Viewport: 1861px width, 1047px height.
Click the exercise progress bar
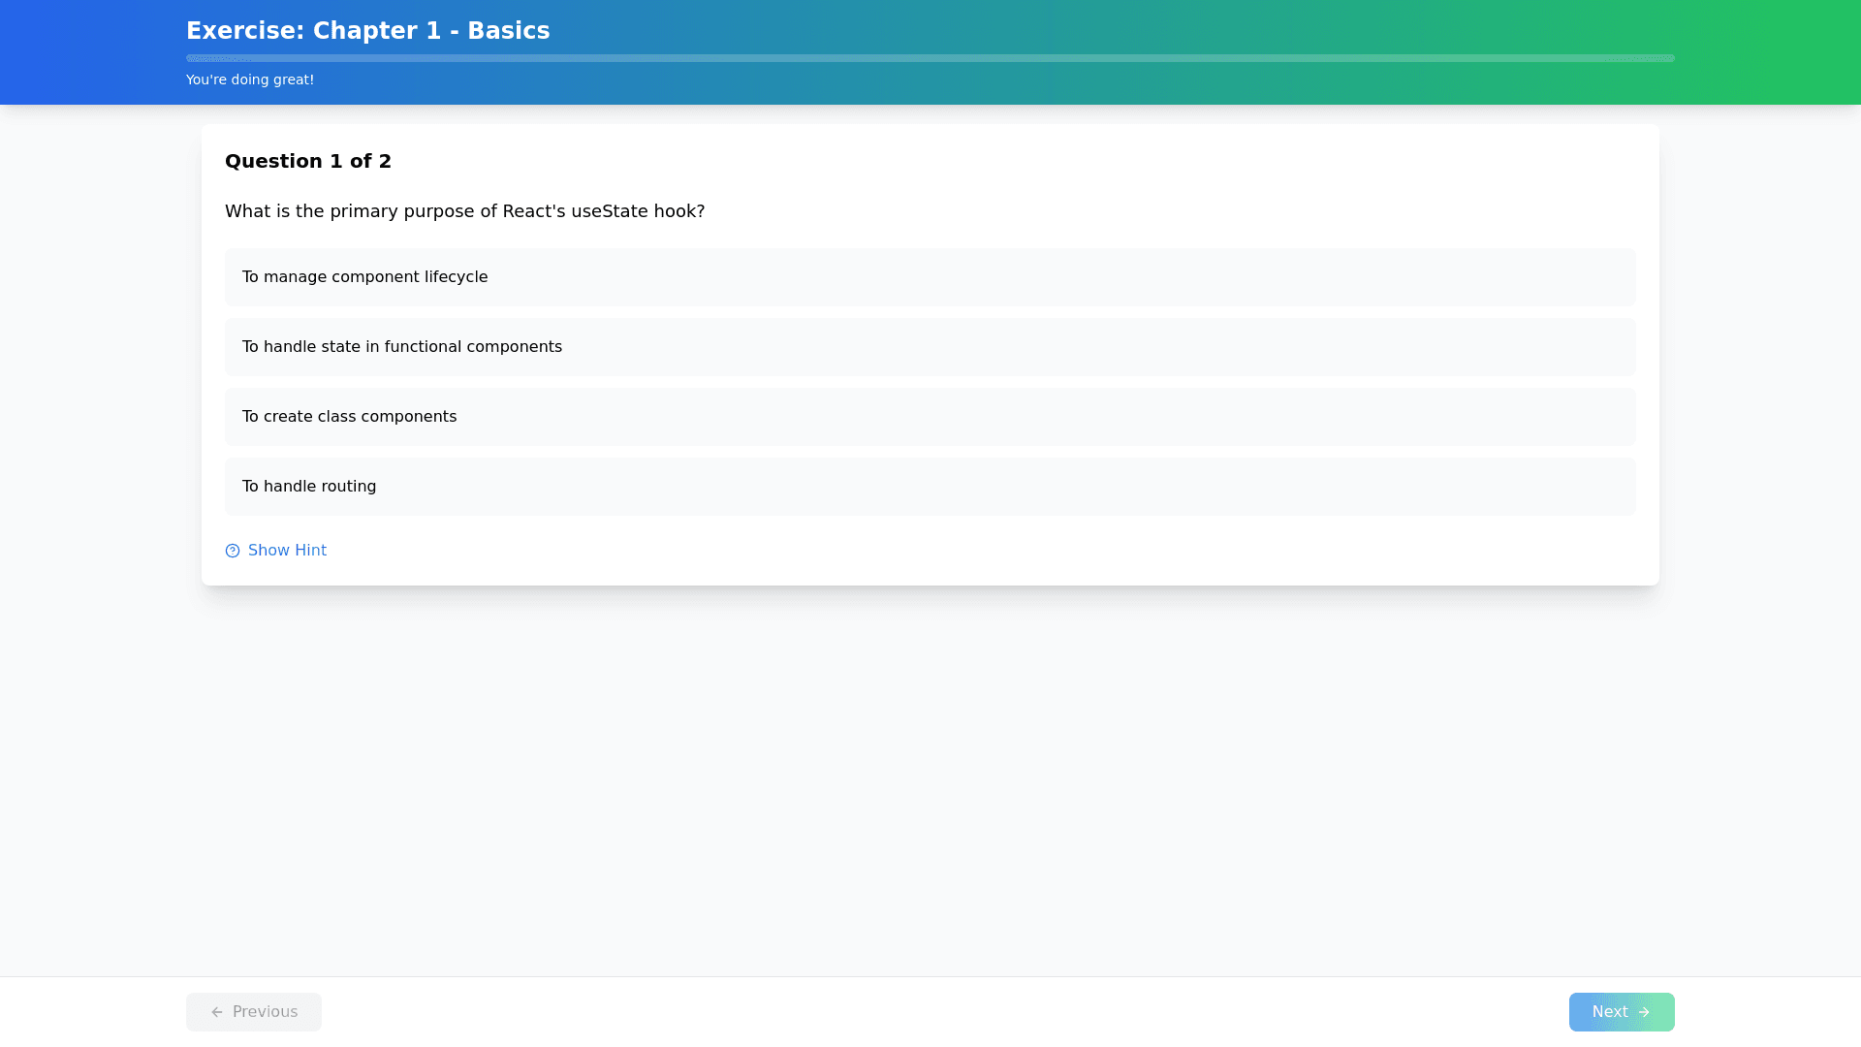(930, 58)
